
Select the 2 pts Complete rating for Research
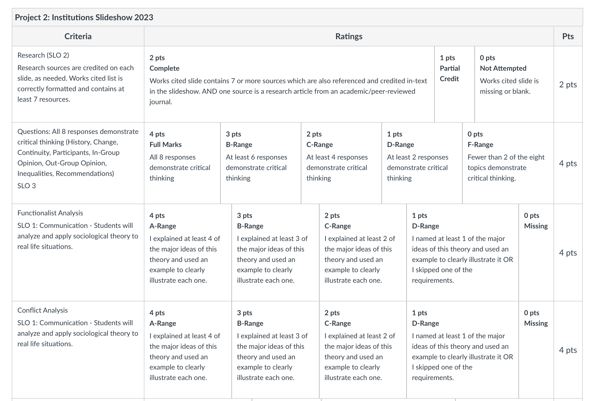pyautogui.click(x=289, y=84)
